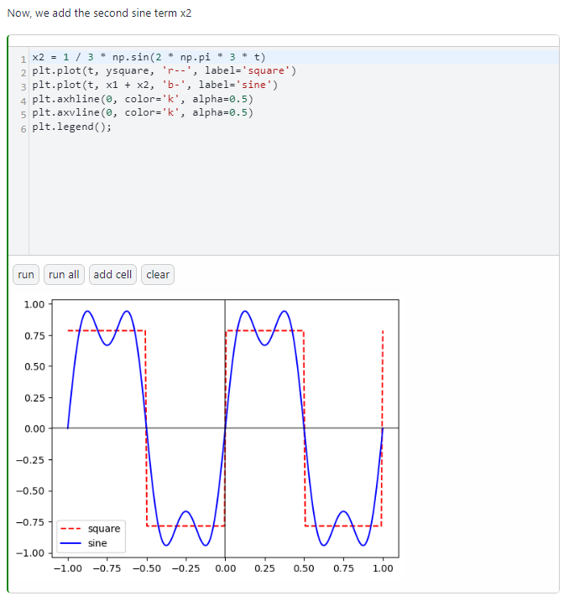This screenshot has width=569, height=601.
Task: Click the run button
Action: (26, 275)
